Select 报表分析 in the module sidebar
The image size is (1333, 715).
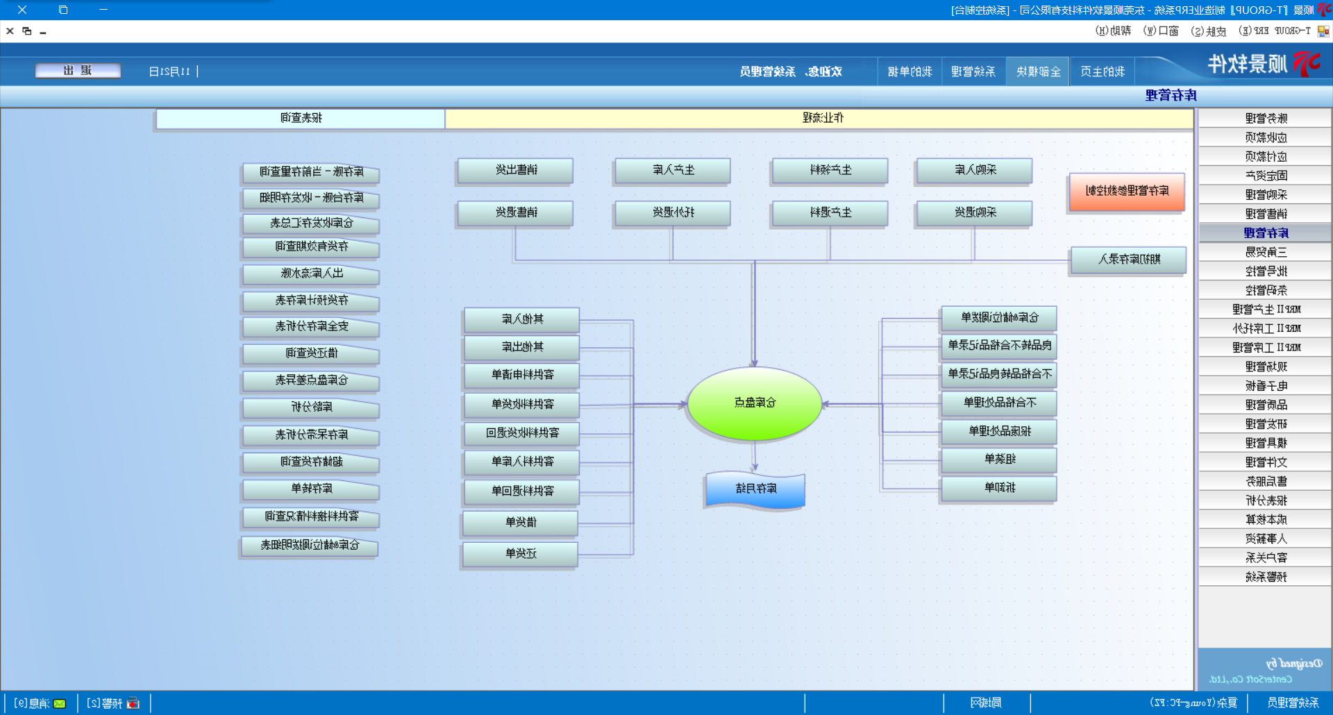(1265, 500)
